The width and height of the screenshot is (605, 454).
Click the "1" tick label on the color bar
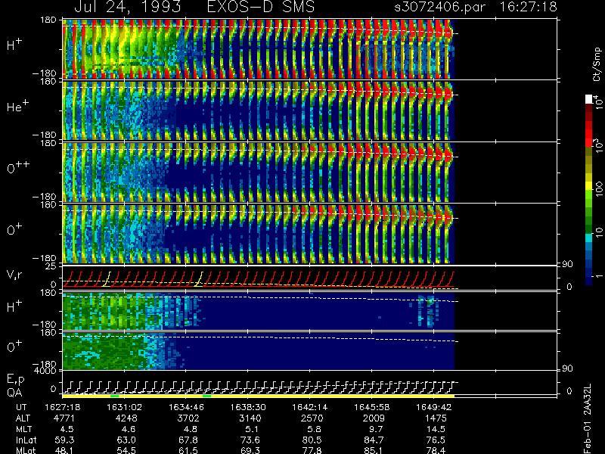pos(598,275)
